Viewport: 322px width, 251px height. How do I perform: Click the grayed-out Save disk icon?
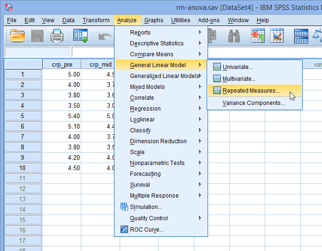[x=37, y=36]
